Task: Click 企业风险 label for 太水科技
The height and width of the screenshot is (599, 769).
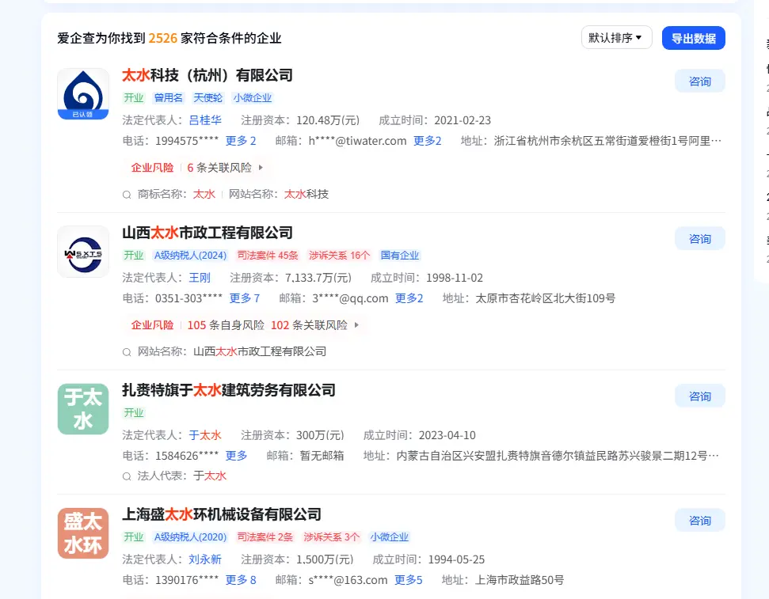Action: 152,168
